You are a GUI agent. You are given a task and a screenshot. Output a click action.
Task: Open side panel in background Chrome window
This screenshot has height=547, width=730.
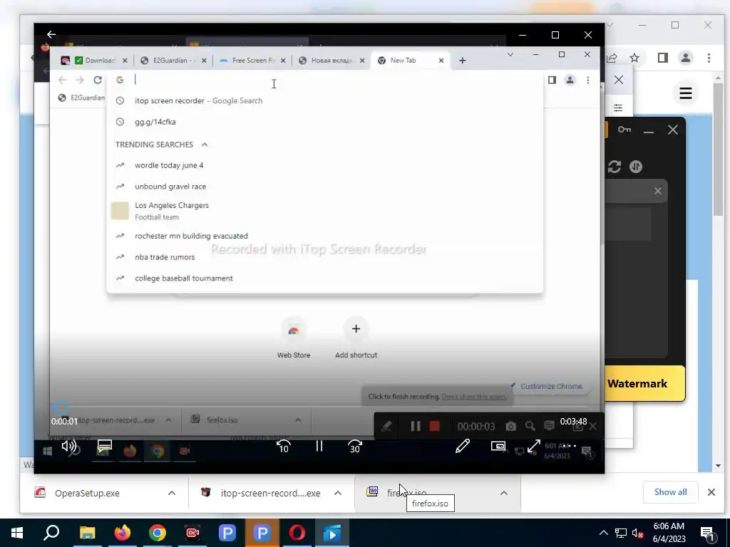coord(662,58)
